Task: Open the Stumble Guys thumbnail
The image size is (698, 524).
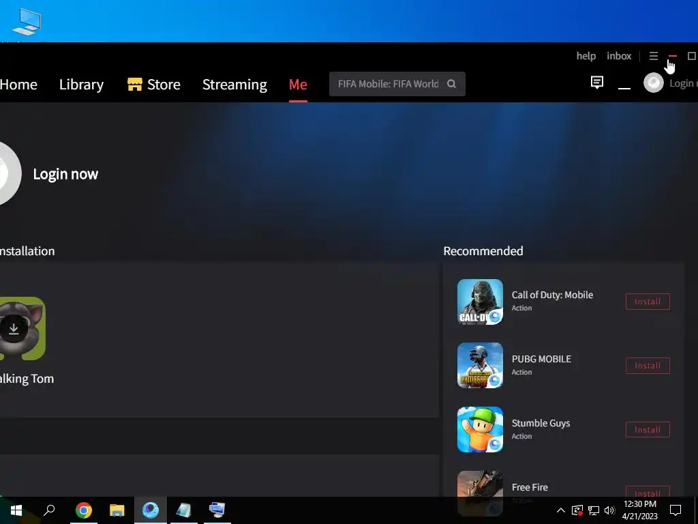Action: coord(480,430)
